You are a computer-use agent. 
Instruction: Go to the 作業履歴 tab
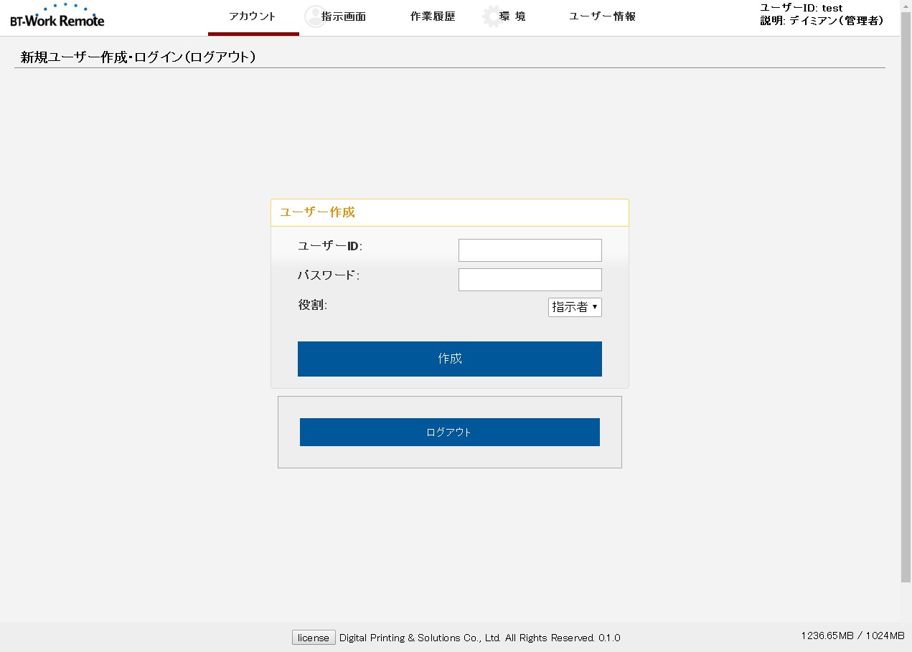click(x=433, y=16)
